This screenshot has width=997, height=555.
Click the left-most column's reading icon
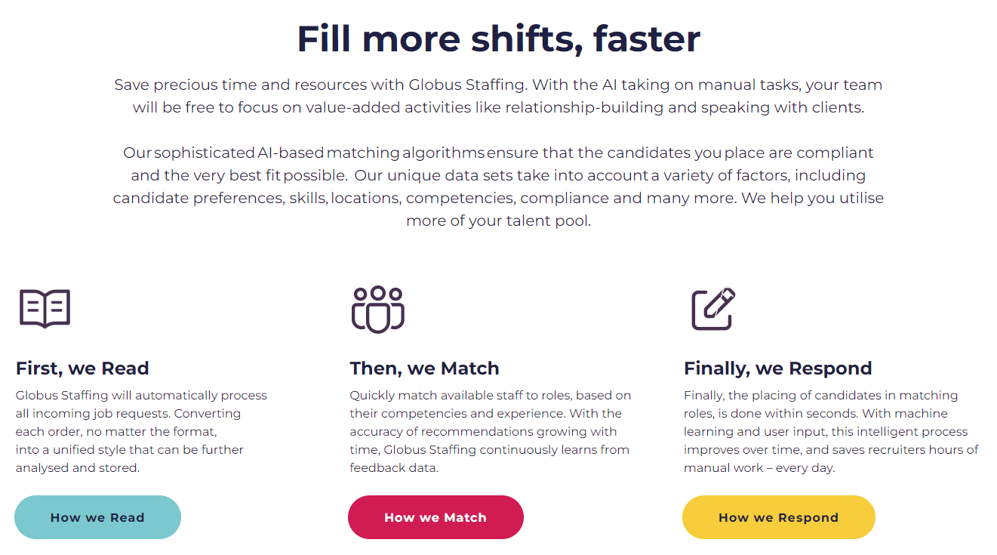tap(45, 307)
